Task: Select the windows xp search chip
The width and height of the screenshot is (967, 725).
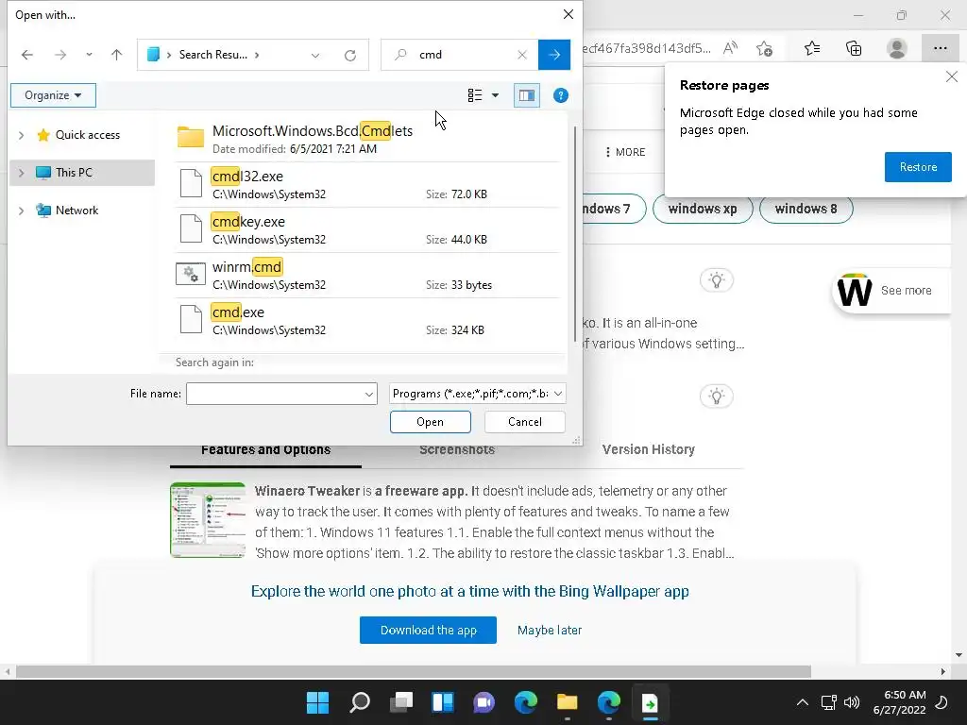Action: [x=703, y=209]
